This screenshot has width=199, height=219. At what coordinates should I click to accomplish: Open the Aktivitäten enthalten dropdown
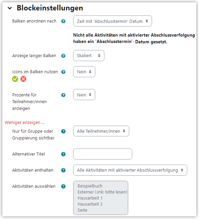point(130,170)
